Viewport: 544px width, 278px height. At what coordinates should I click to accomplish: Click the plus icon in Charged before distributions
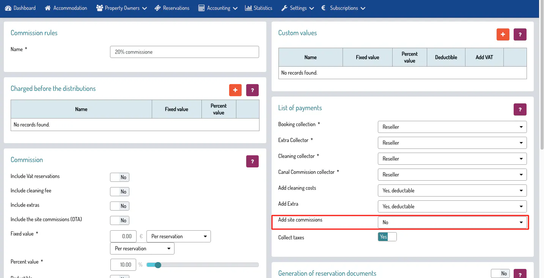click(235, 90)
